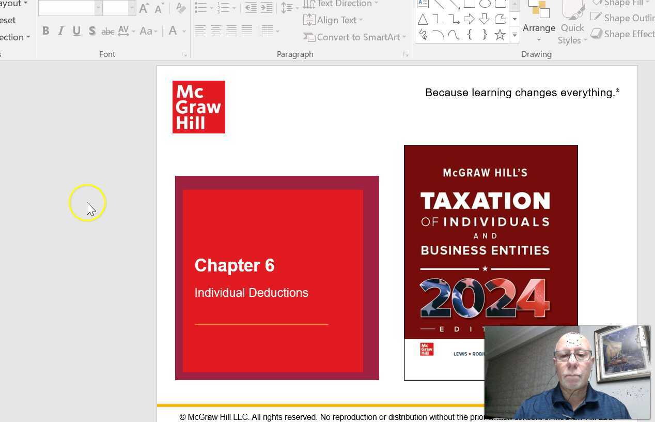
Task: Open the Align Text menu
Action: 337,20
